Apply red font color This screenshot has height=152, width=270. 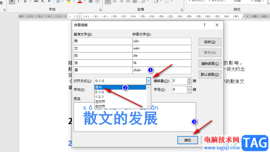[80, 1]
